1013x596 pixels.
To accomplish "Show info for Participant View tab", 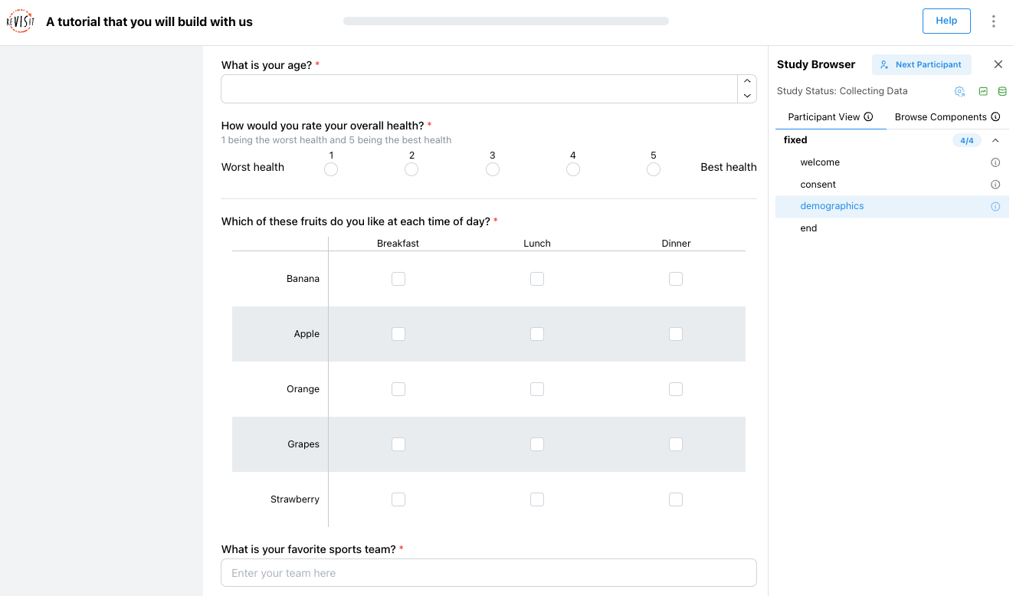I will (x=868, y=117).
